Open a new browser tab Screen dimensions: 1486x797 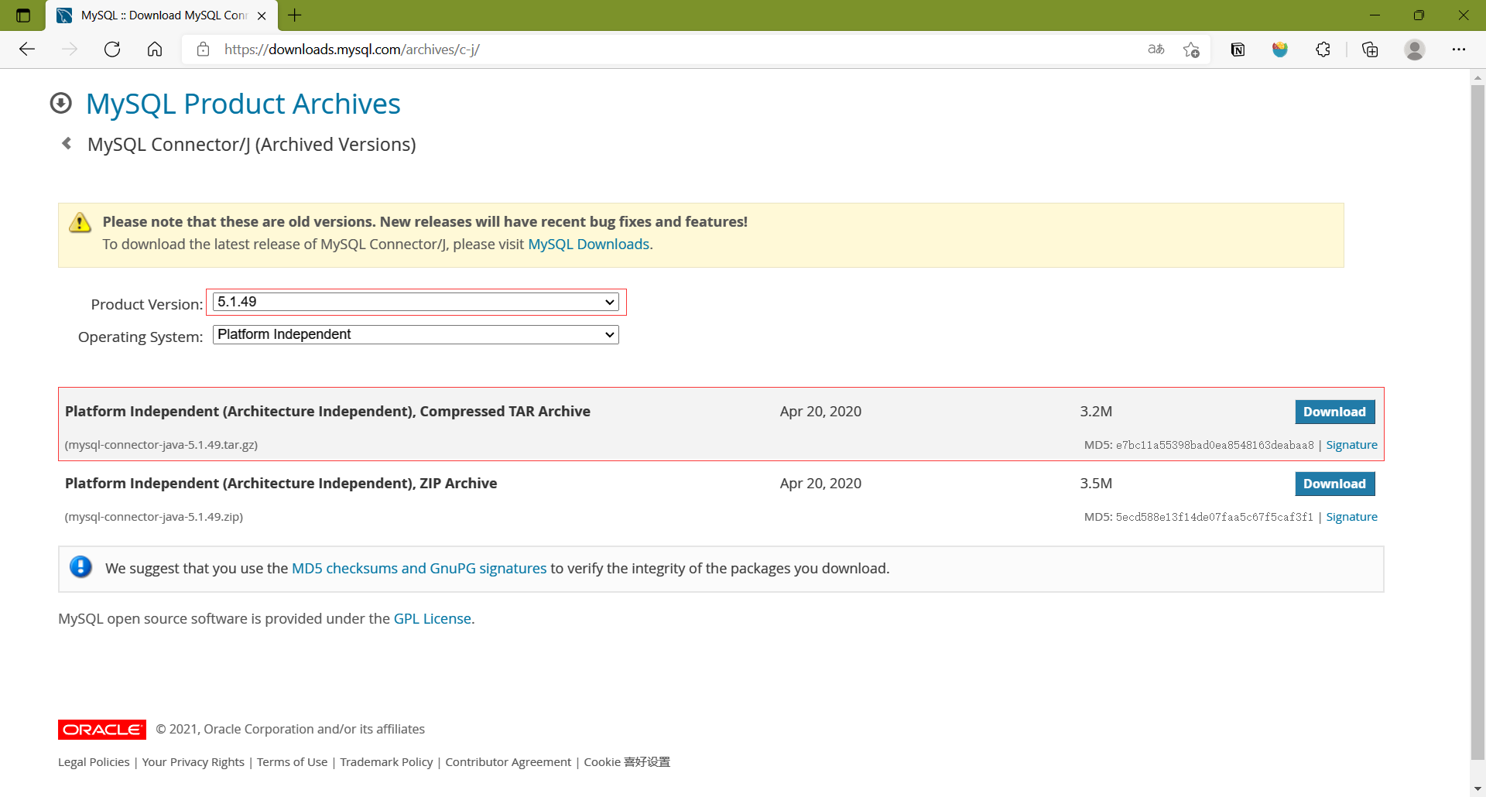(295, 15)
